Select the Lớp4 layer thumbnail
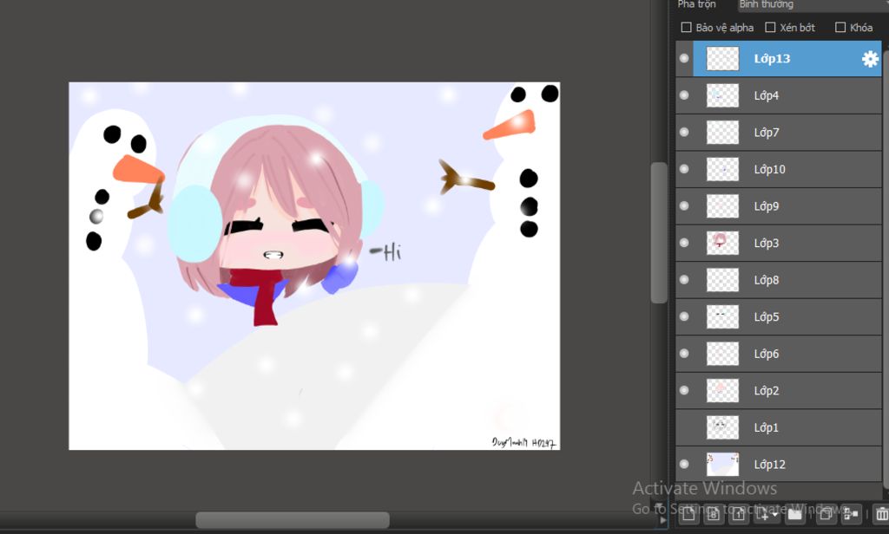889x534 pixels. [x=723, y=95]
